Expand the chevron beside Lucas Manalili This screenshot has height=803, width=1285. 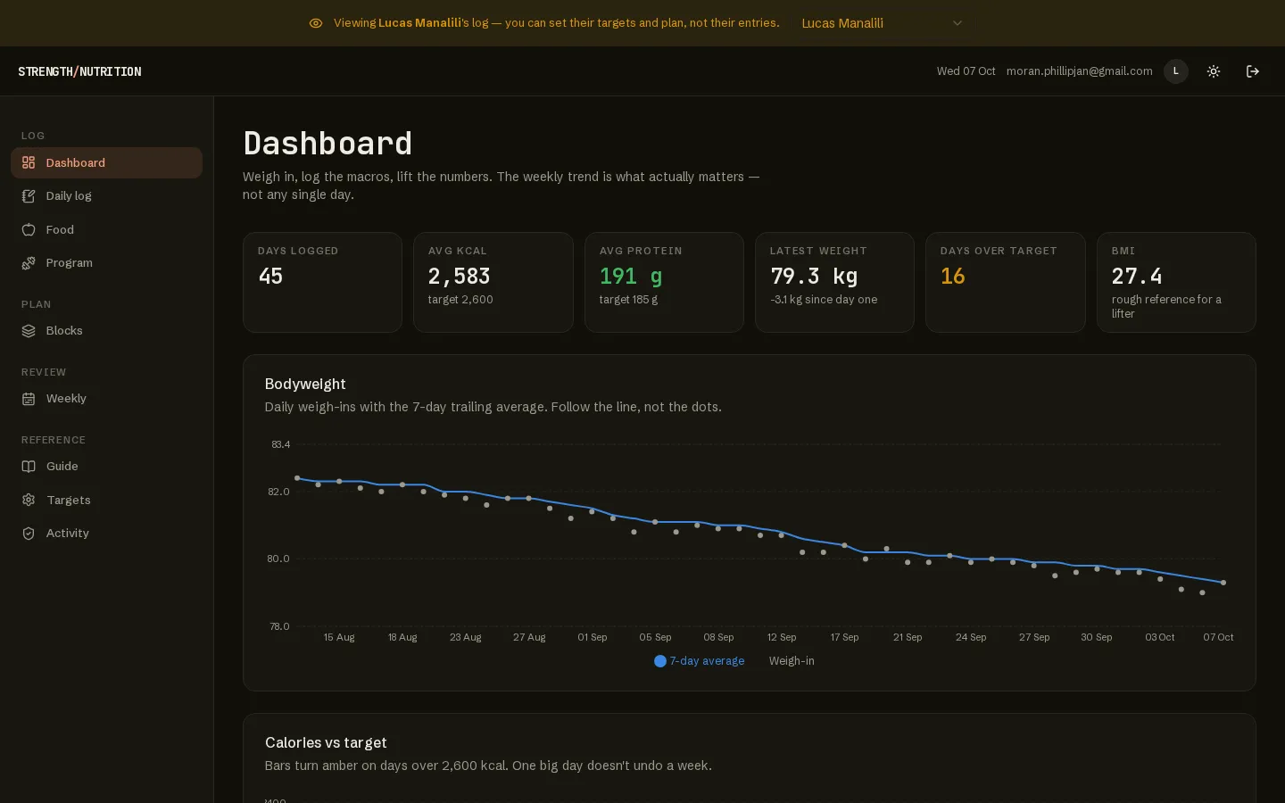click(958, 23)
